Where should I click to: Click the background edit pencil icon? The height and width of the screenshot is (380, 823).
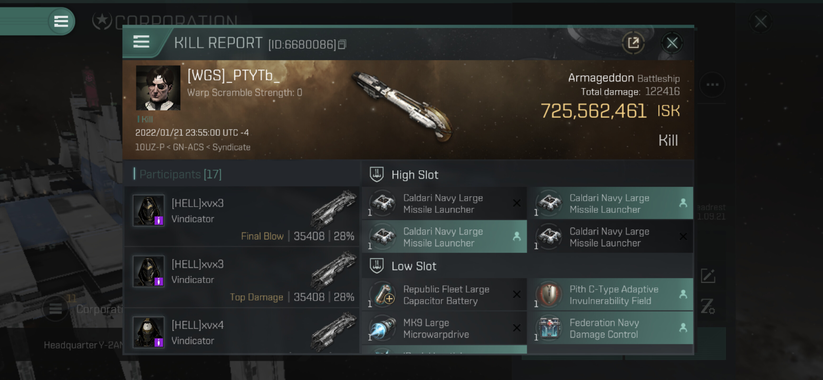[x=708, y=276]
